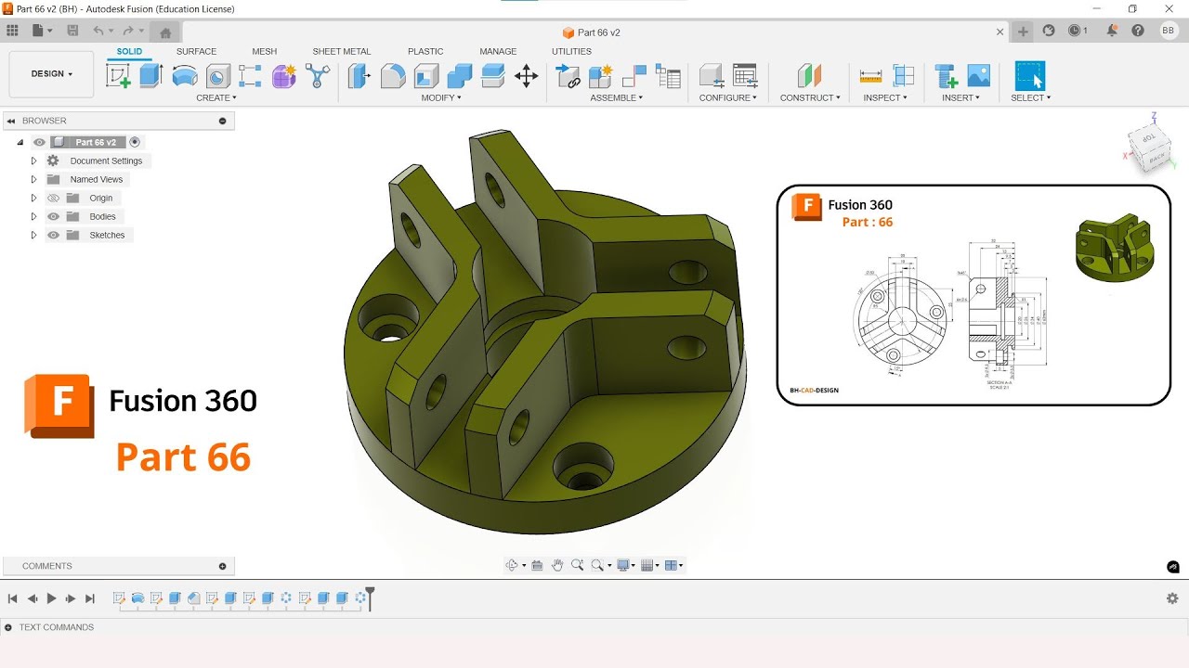Select the Press Pull tool

pyautogui.click(x=359, y=76)
